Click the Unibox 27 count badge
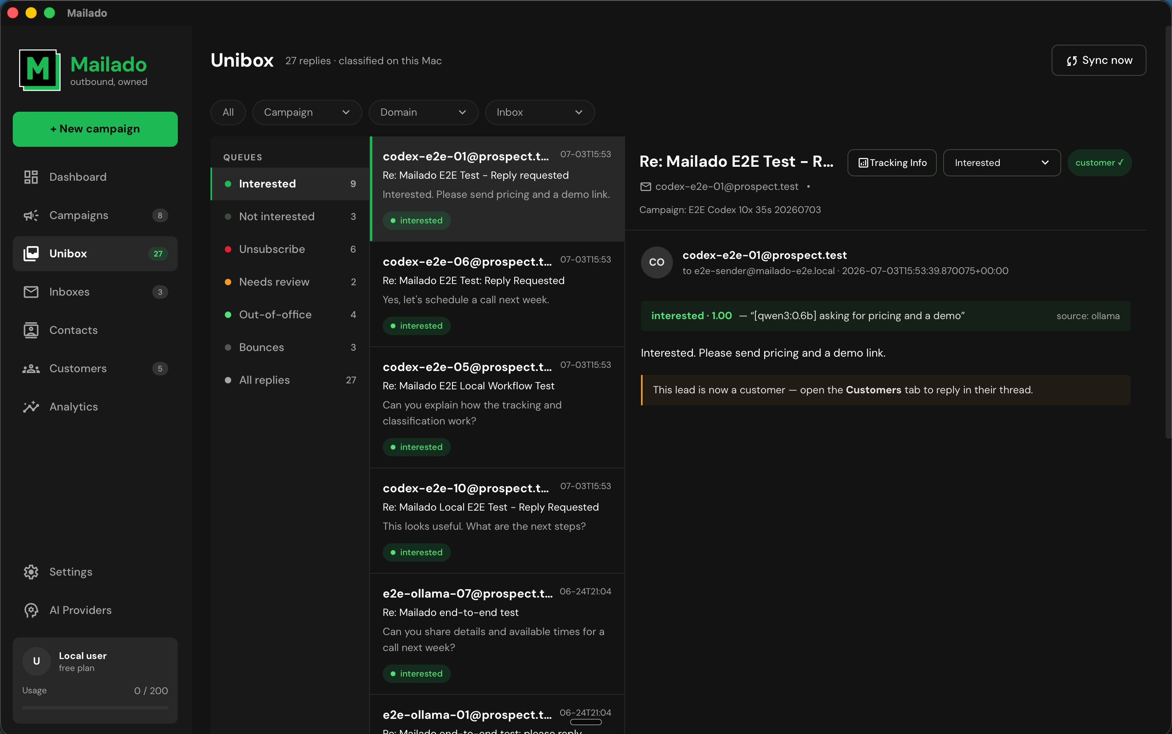 click(x=158, y=254)
